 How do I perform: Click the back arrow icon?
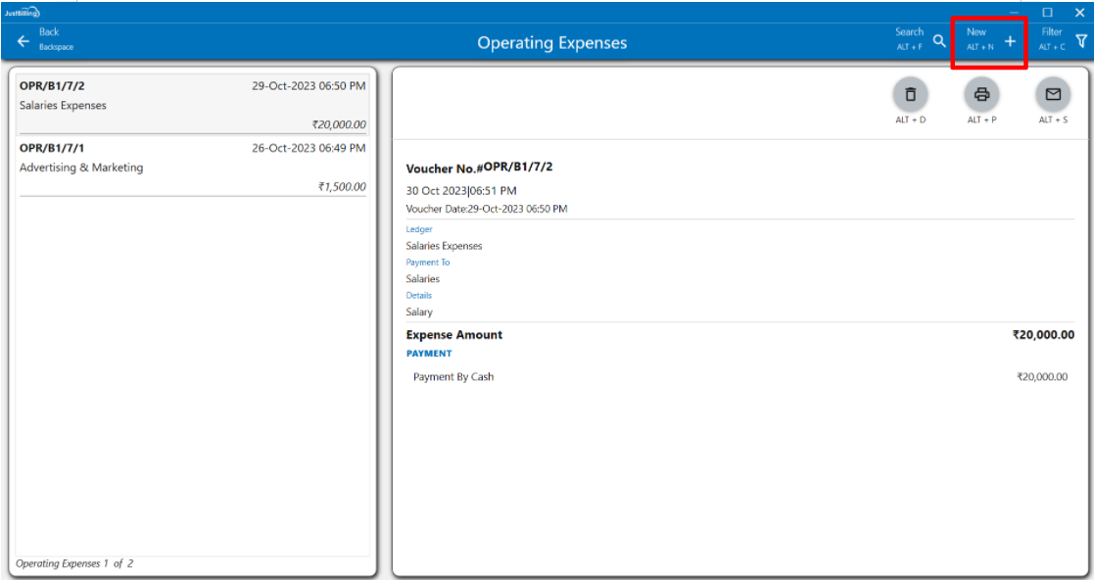pos(24,41)
